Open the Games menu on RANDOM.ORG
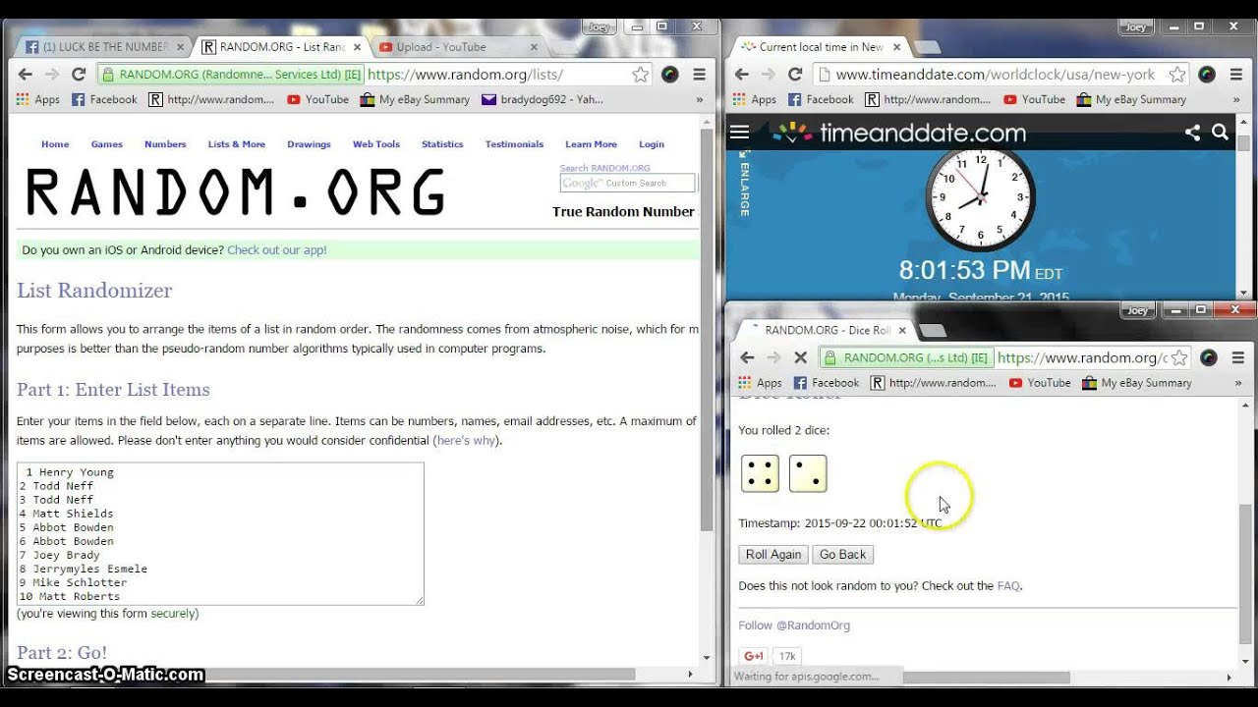The height and width of the screenshot is (707, 1258). click(x=107, y=144)
